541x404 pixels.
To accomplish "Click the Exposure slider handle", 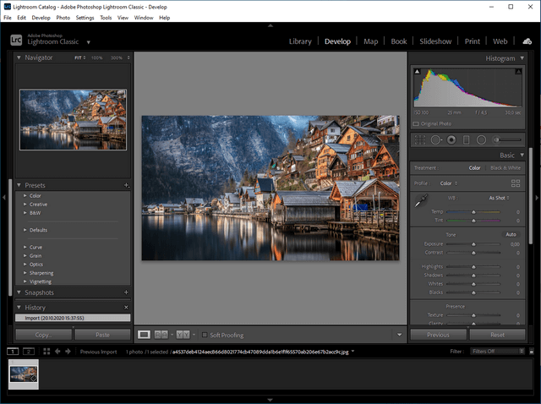I will (473, 243).
